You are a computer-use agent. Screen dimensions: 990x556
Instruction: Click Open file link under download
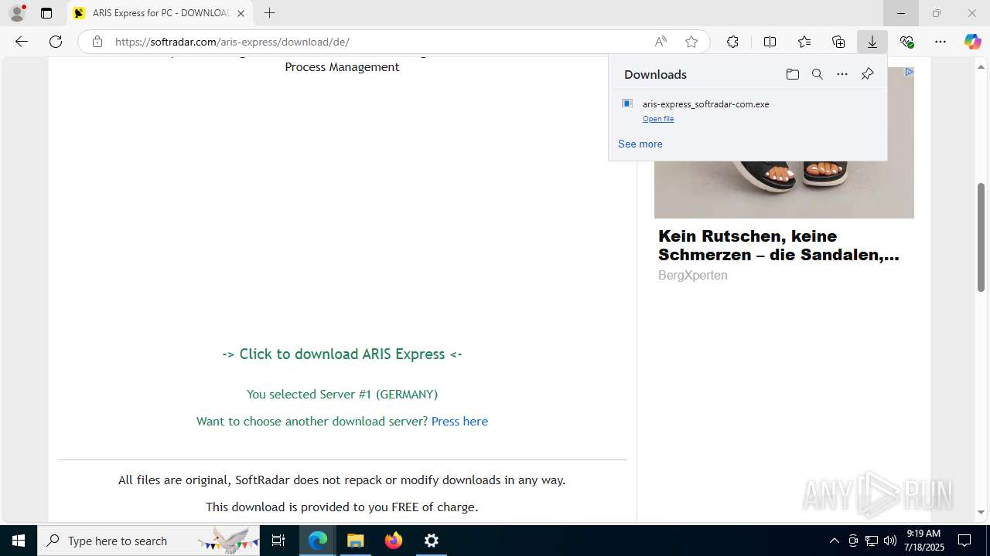(x=658, y=119)
